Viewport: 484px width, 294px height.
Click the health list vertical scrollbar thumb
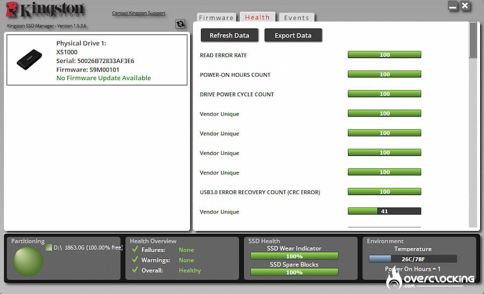(473, 40)
